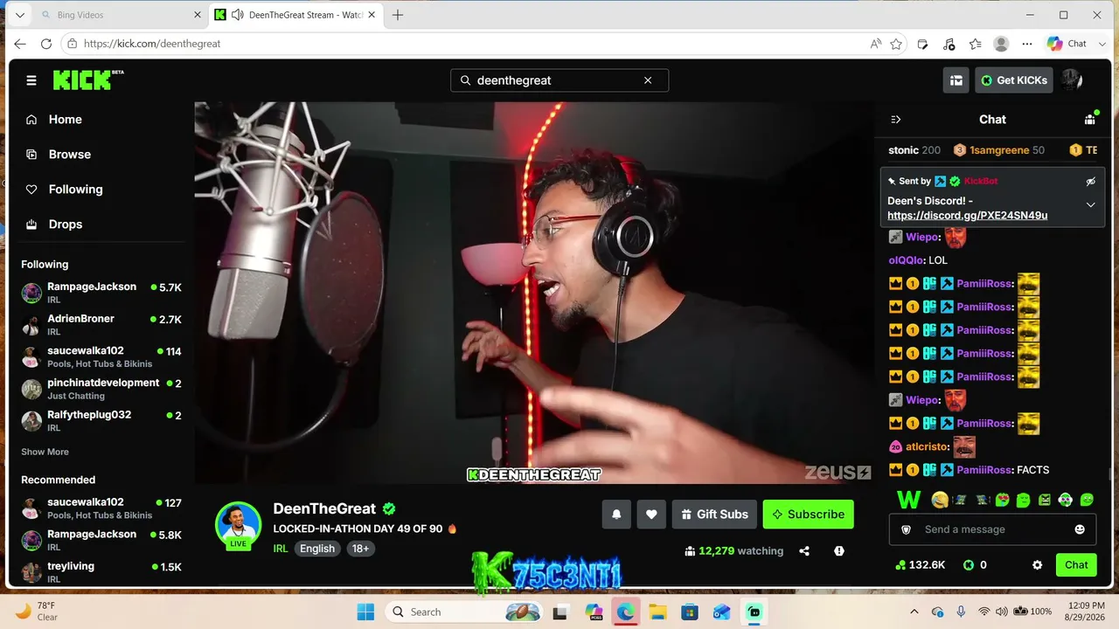Image resolution: width=1119 pixels, height=629 pixels.
Task: Open the followed channel Ralfytheplug032
Action: point(101,421)
